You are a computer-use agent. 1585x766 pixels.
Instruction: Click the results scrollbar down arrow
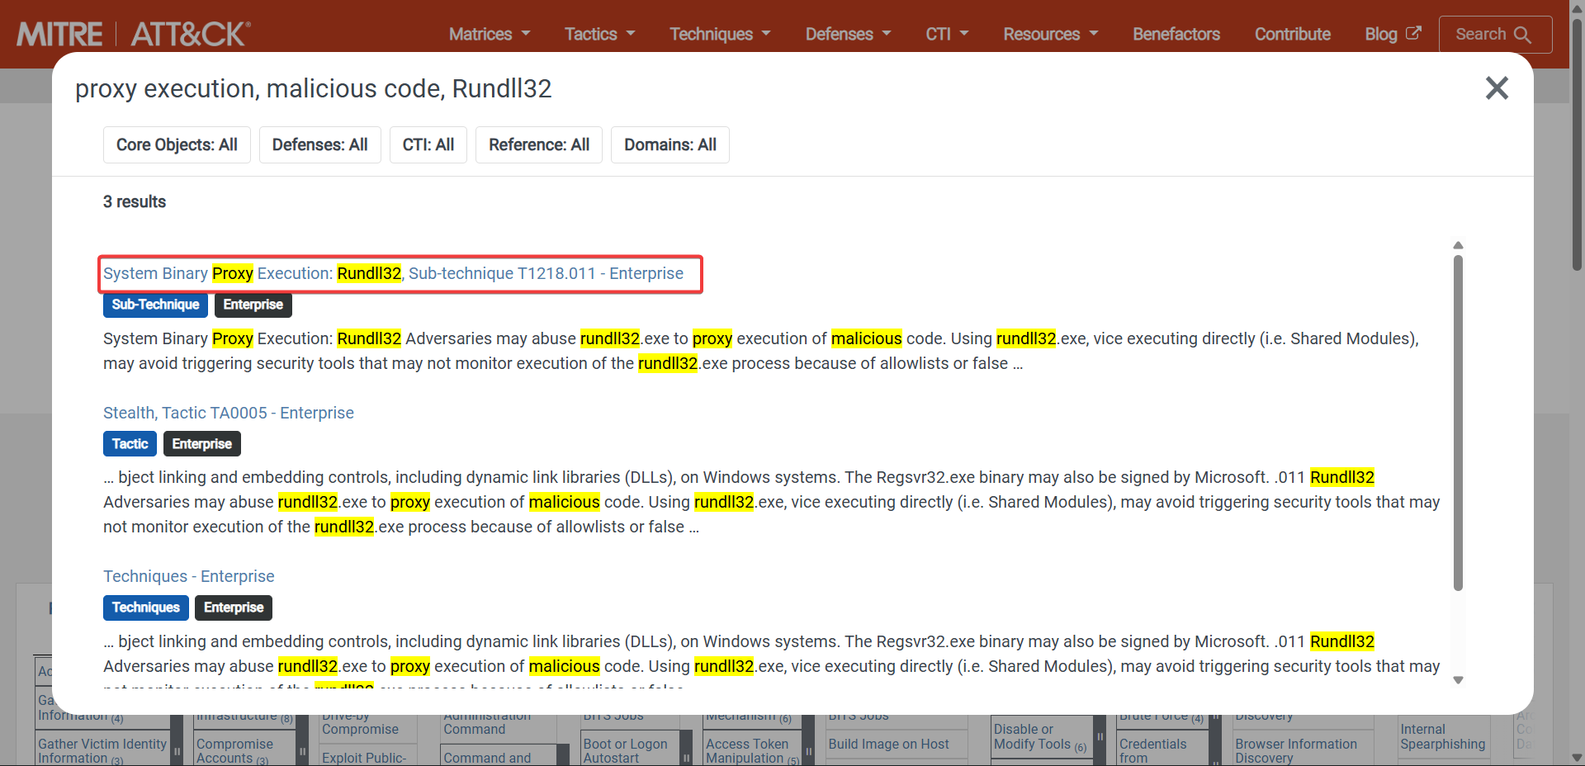pos(1458,680)
